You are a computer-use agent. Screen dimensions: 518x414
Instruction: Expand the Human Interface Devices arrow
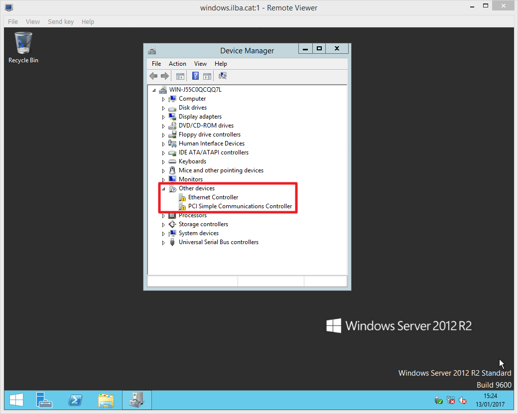[x=163, y=143]
